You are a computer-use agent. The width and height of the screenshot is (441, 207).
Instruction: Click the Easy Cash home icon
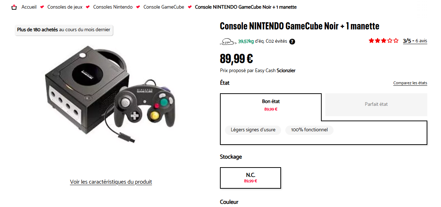(14, 7)
